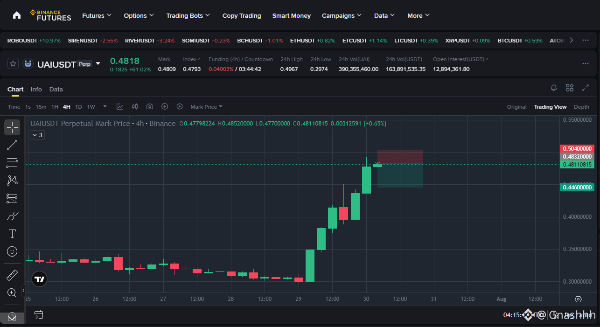Open the Mark Price dropdown
600x327 pixels.
click(206, 107)
